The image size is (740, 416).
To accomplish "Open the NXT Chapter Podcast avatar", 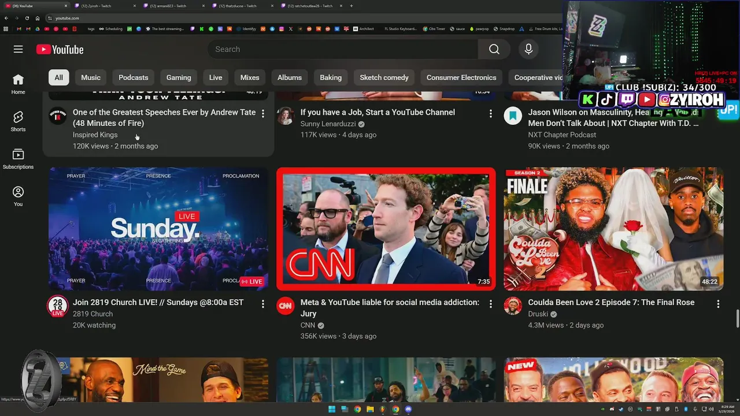I will click(x=513, y=116).
